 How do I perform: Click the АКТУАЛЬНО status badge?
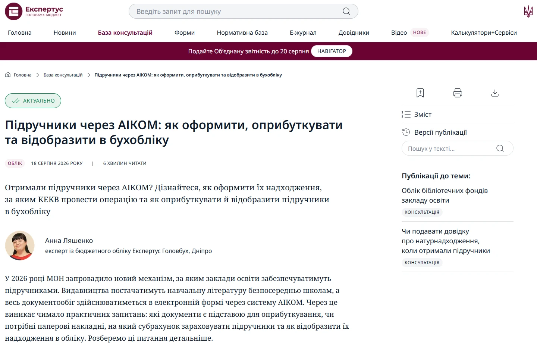33,101
